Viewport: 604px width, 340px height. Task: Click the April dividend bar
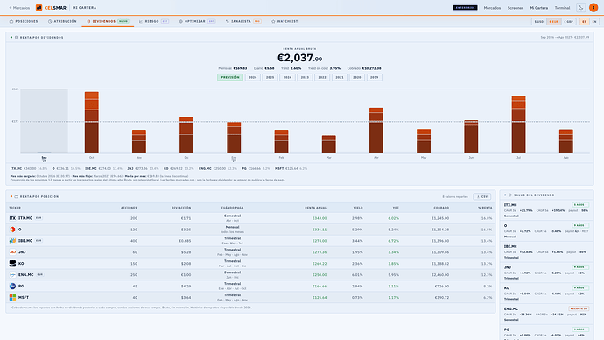pyautogui.click(x=376, y=131)
